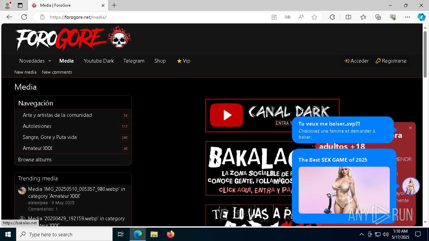Viewport: 429px width, 241px height.
Task: Open Sangre, Gore y Puta vida category
Action: [50, 137]
